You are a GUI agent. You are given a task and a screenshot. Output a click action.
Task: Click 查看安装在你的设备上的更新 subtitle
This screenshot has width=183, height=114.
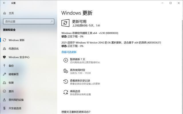[85, 84]
